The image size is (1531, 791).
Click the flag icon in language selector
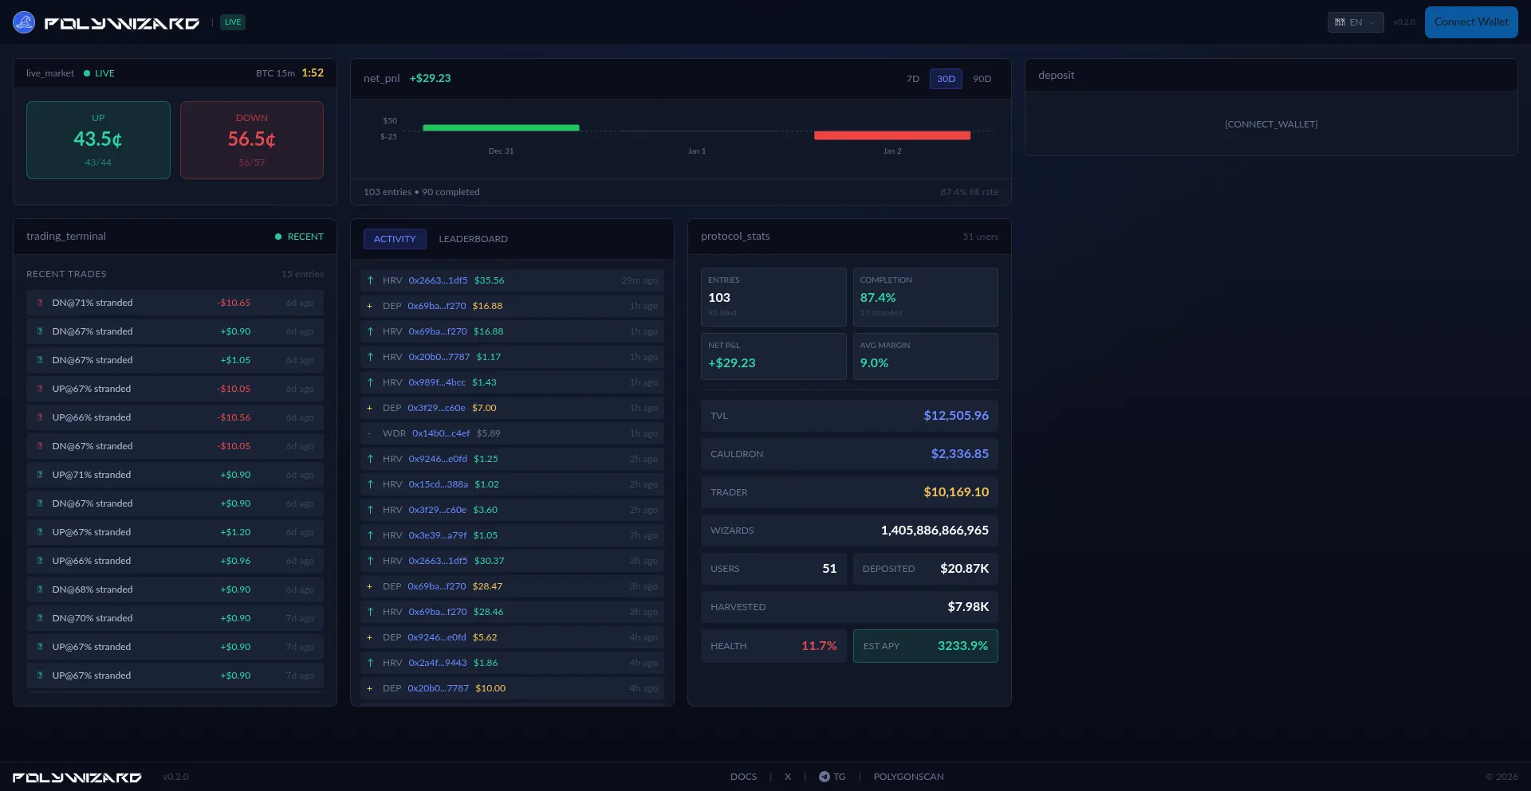(1340, 22)
